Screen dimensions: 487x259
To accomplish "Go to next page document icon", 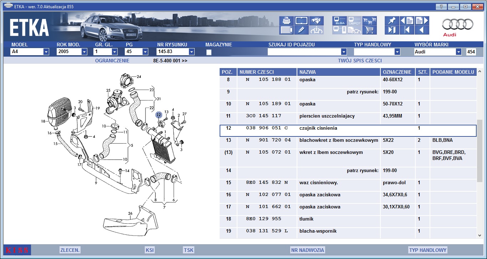I will [x=422, y=21].
